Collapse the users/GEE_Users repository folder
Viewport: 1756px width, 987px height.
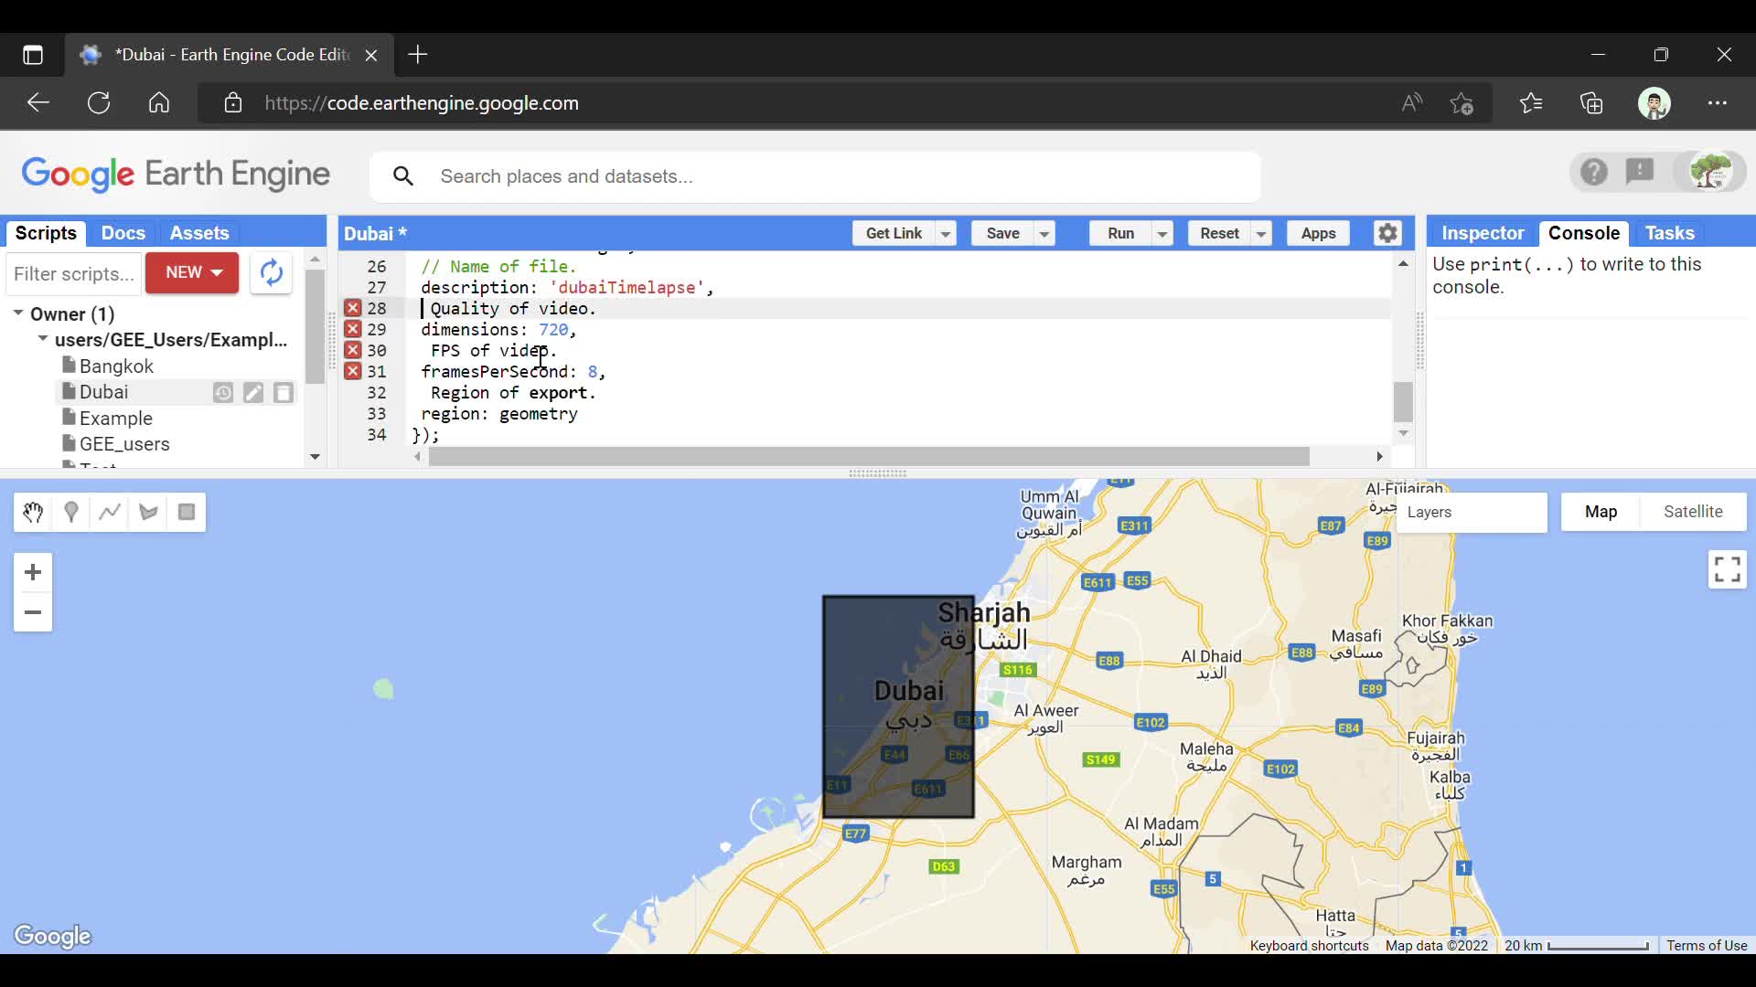coord(42,340)
